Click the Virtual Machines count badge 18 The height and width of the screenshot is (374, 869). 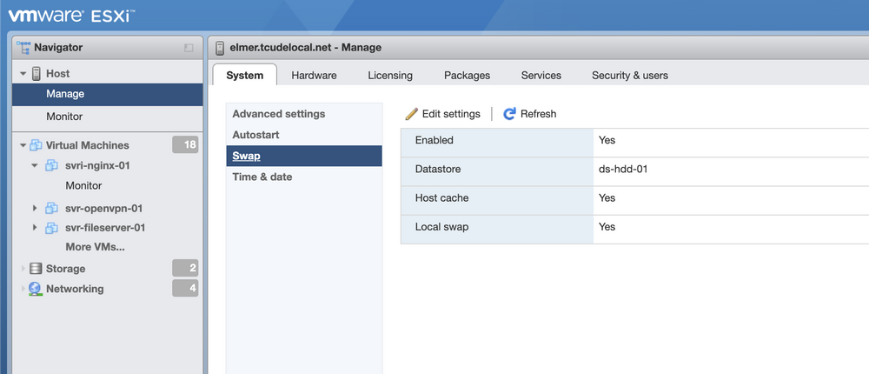(185, 145)
